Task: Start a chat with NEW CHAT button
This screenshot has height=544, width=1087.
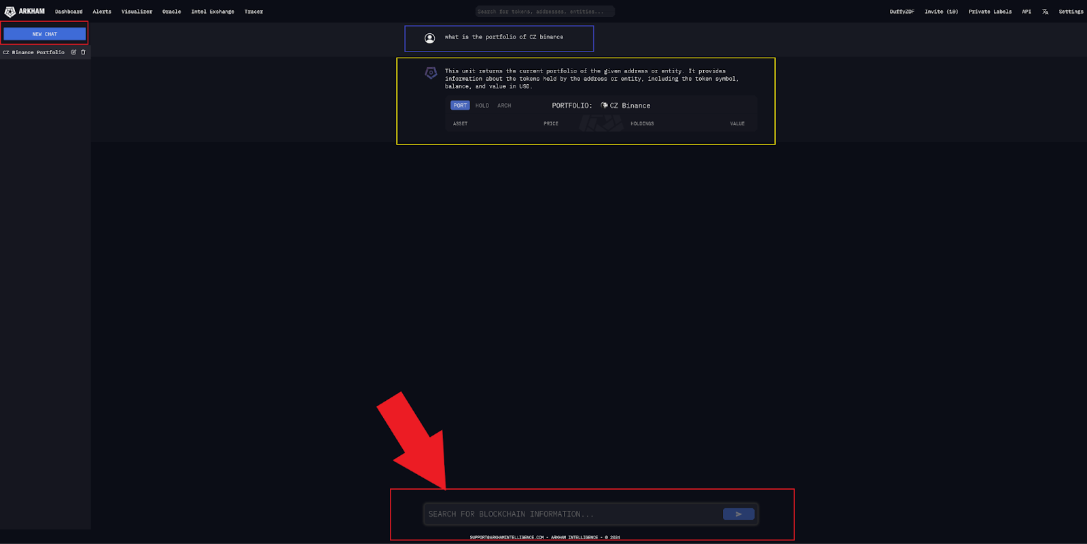Action: click(45, 34)
